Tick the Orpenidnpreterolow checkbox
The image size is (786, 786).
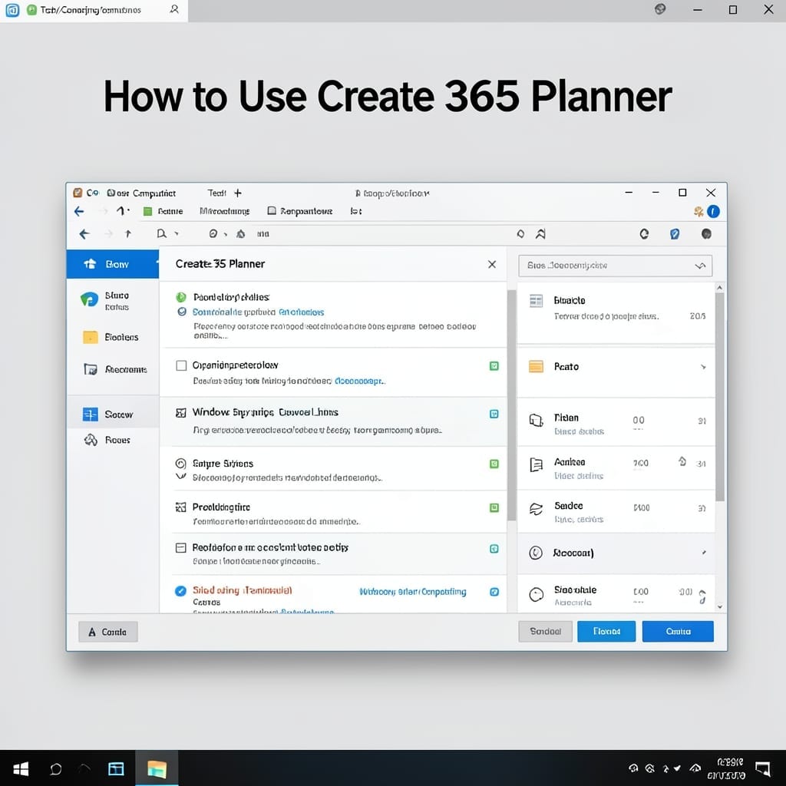[x=181, y=365]
